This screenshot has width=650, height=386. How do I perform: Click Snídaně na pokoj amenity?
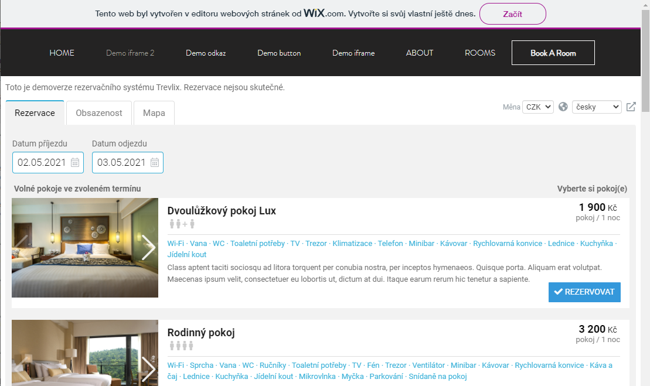tap(438, 377)
